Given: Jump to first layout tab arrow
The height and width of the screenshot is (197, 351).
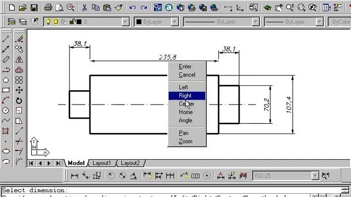Looking at the screenshot, I should (31, 164).
